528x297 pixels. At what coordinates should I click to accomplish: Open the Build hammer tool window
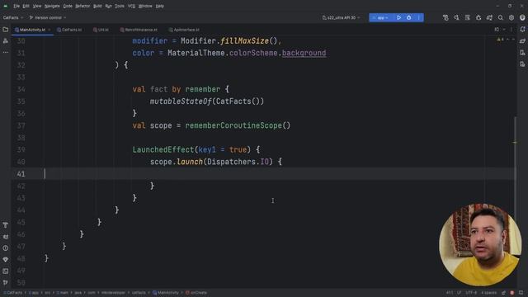(x=6, y=225)
